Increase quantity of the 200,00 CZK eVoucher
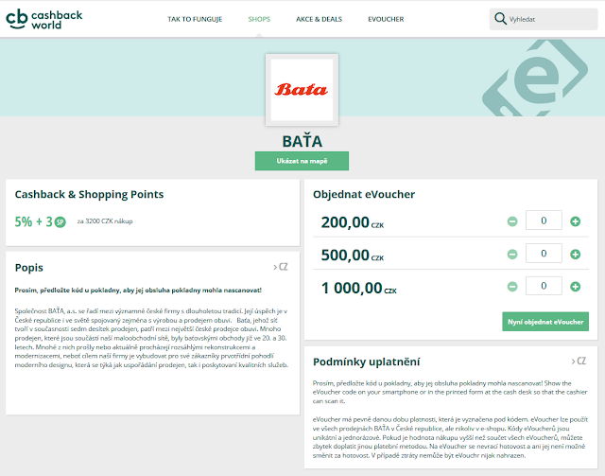 pyautogui.click(x=575, y=221)
